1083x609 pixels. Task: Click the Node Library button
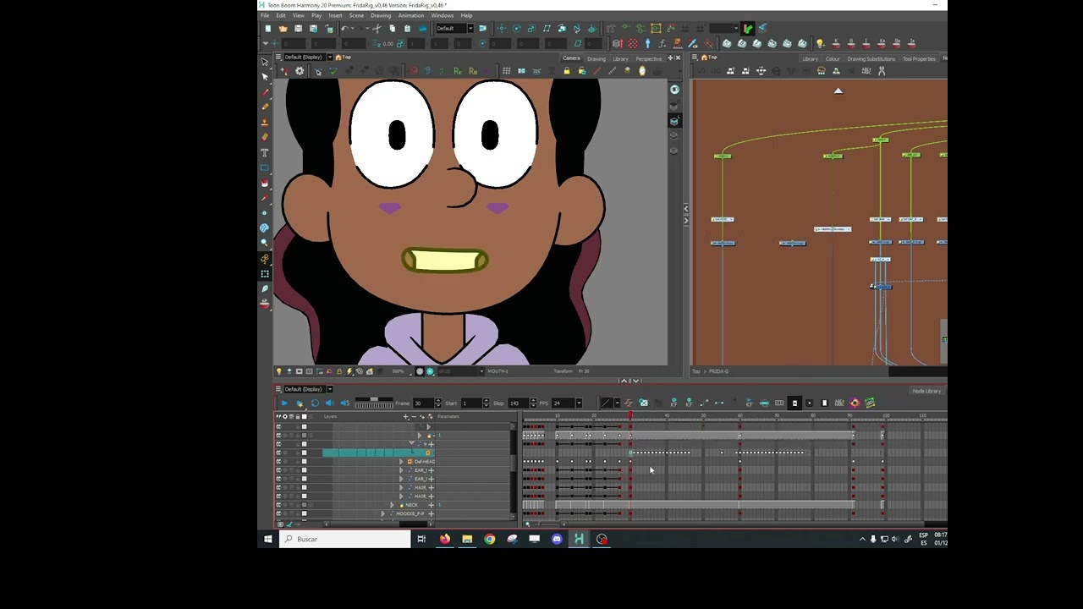click(x=926, y=391)
